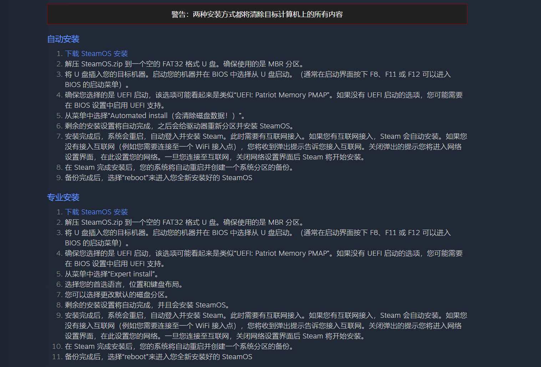Screen dimensions: 541x367
Task: Click 专业安装 step 11 about reboot
Action: [158, 357]
